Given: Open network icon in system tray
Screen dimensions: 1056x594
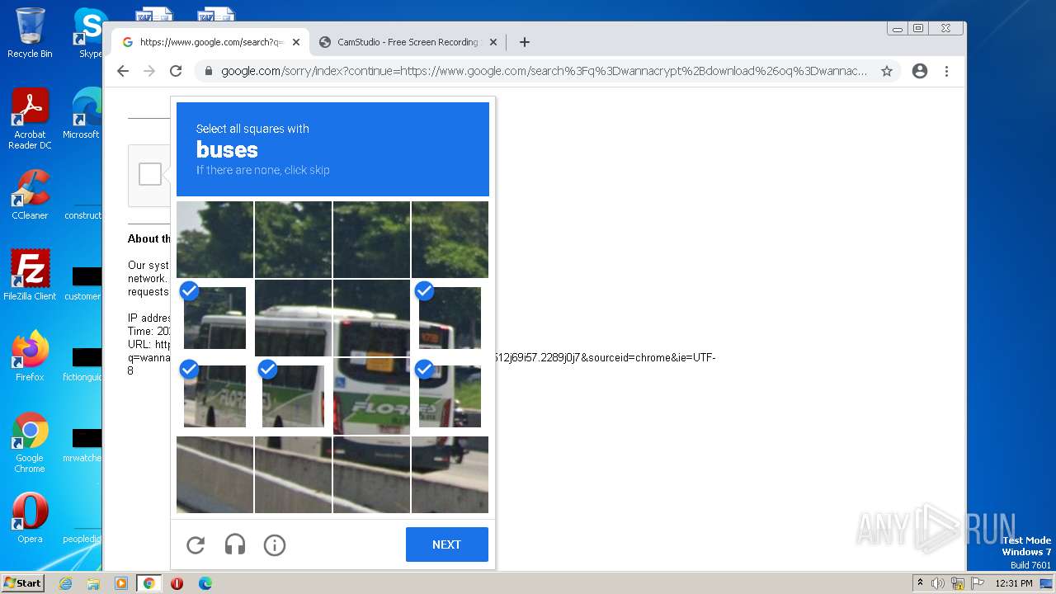Looking at the screenshot, I should 958,583.
